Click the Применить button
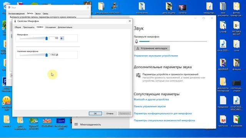The image size is (246, 138). click(124, 113)
